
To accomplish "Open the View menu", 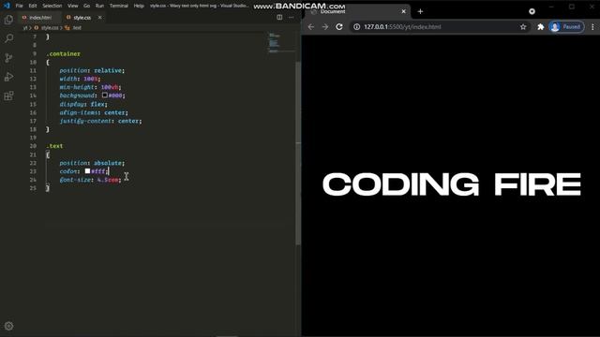I will coord(73,6).
